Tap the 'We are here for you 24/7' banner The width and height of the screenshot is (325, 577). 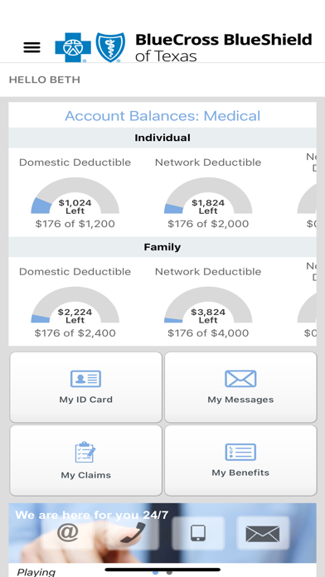click(162, 533)
